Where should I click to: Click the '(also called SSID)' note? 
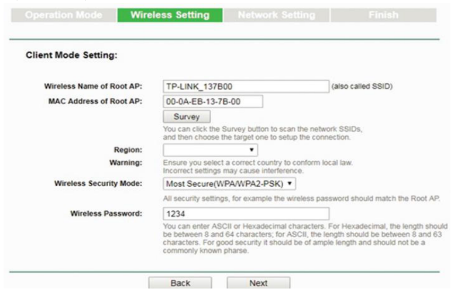click(362, 87)
